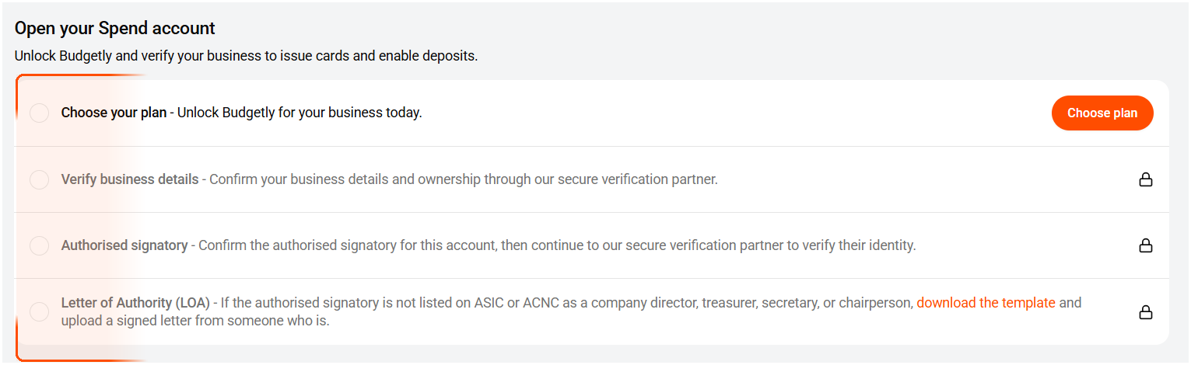Click the upload a signed letter text line

click(x=195, y=320)
